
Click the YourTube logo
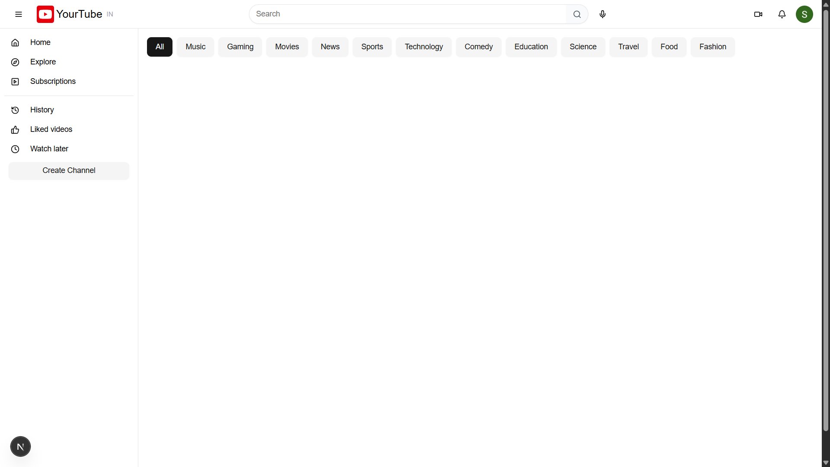coord(69,14)
